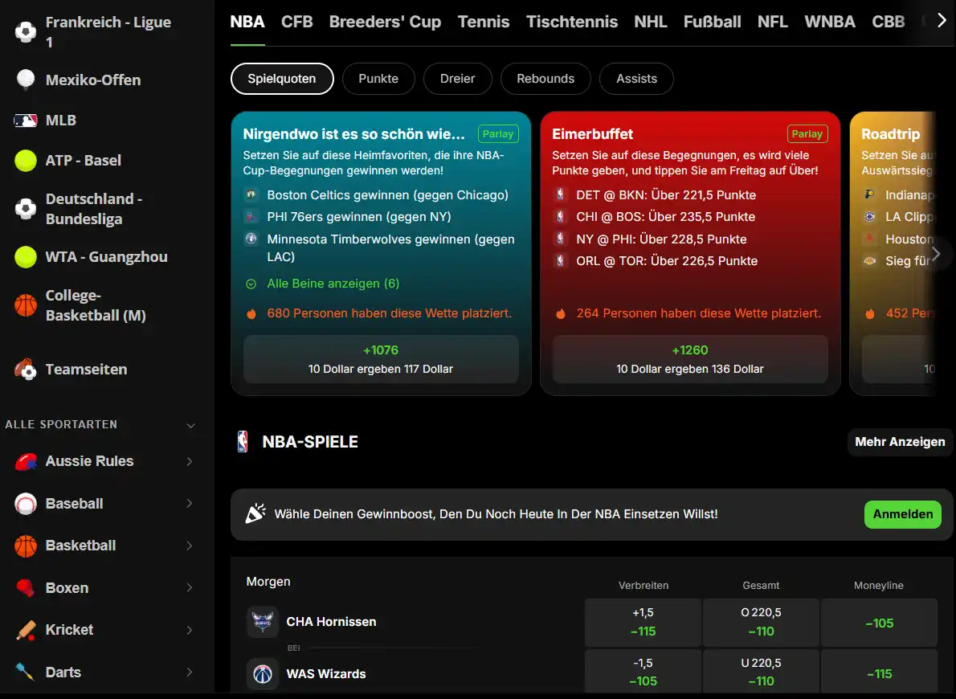Image resolution: width=956 pixels, height=699 pixels.
Task: Click the Mehr Anzeigen button
Action: coord(900,442)
